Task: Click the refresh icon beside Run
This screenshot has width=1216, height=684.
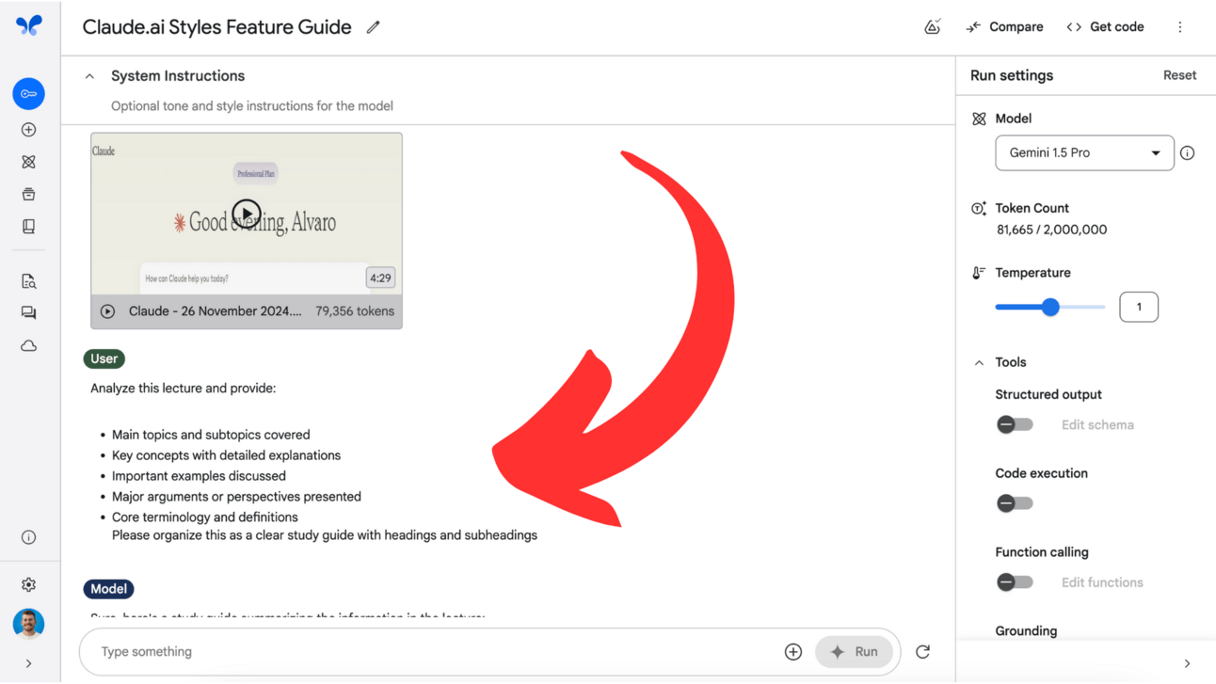Action: [x=922, y=652]
